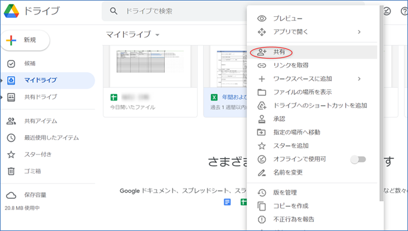Open the マイドライブ header dropdown arrow
This screenshot has width=408, height=231.
click(158, 35)
